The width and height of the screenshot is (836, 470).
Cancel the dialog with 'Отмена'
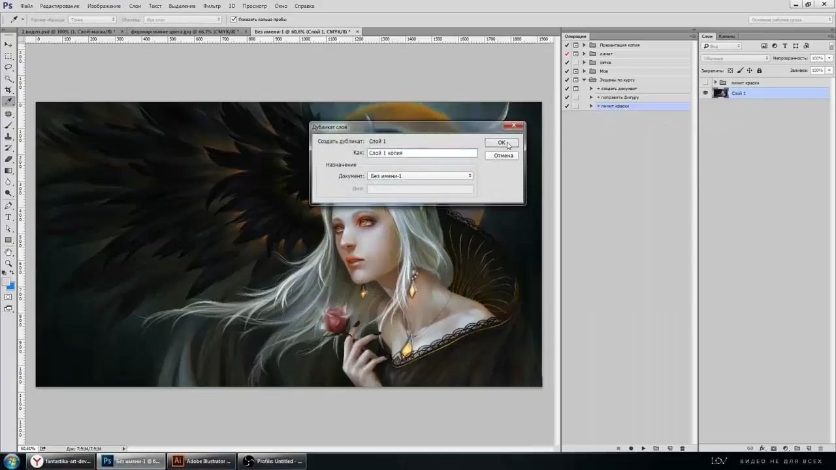(503, 155)
